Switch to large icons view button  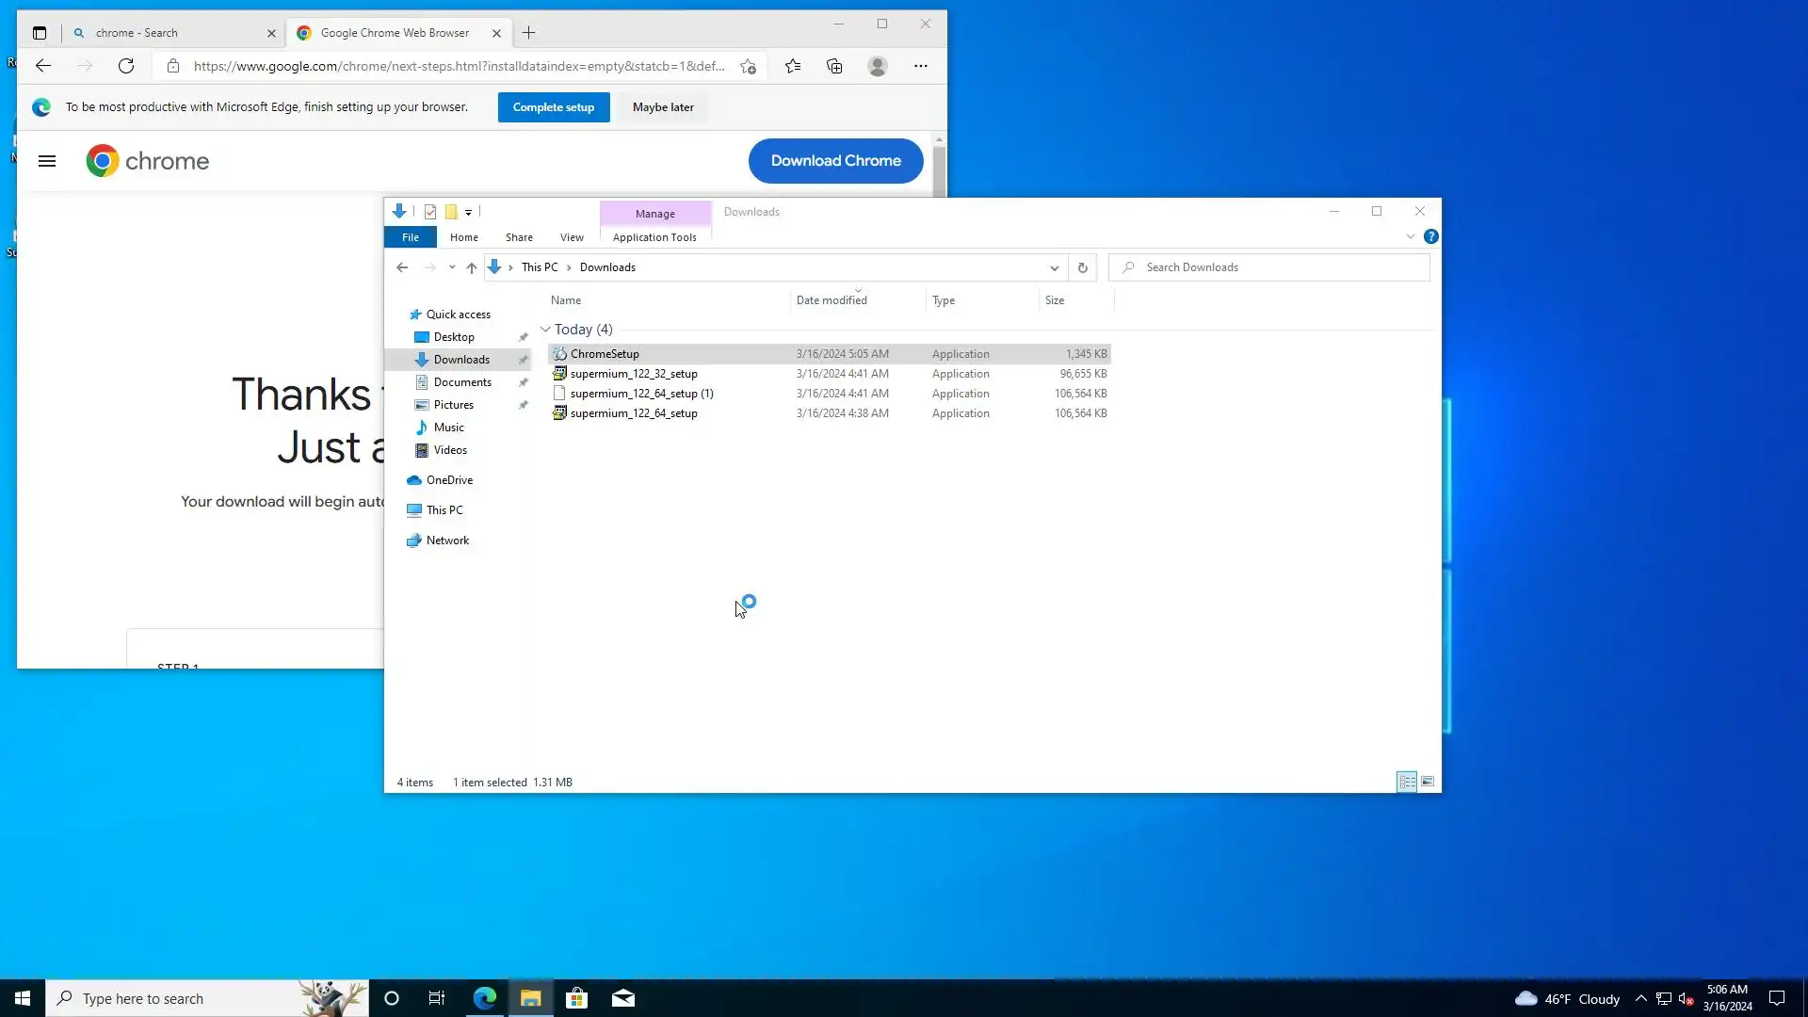coord(1428,782)
